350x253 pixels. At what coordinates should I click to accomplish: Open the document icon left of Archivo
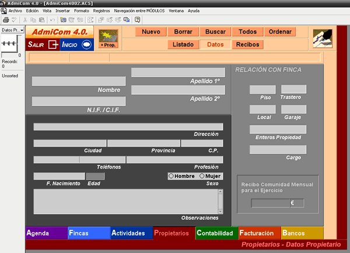pos(3,10)
